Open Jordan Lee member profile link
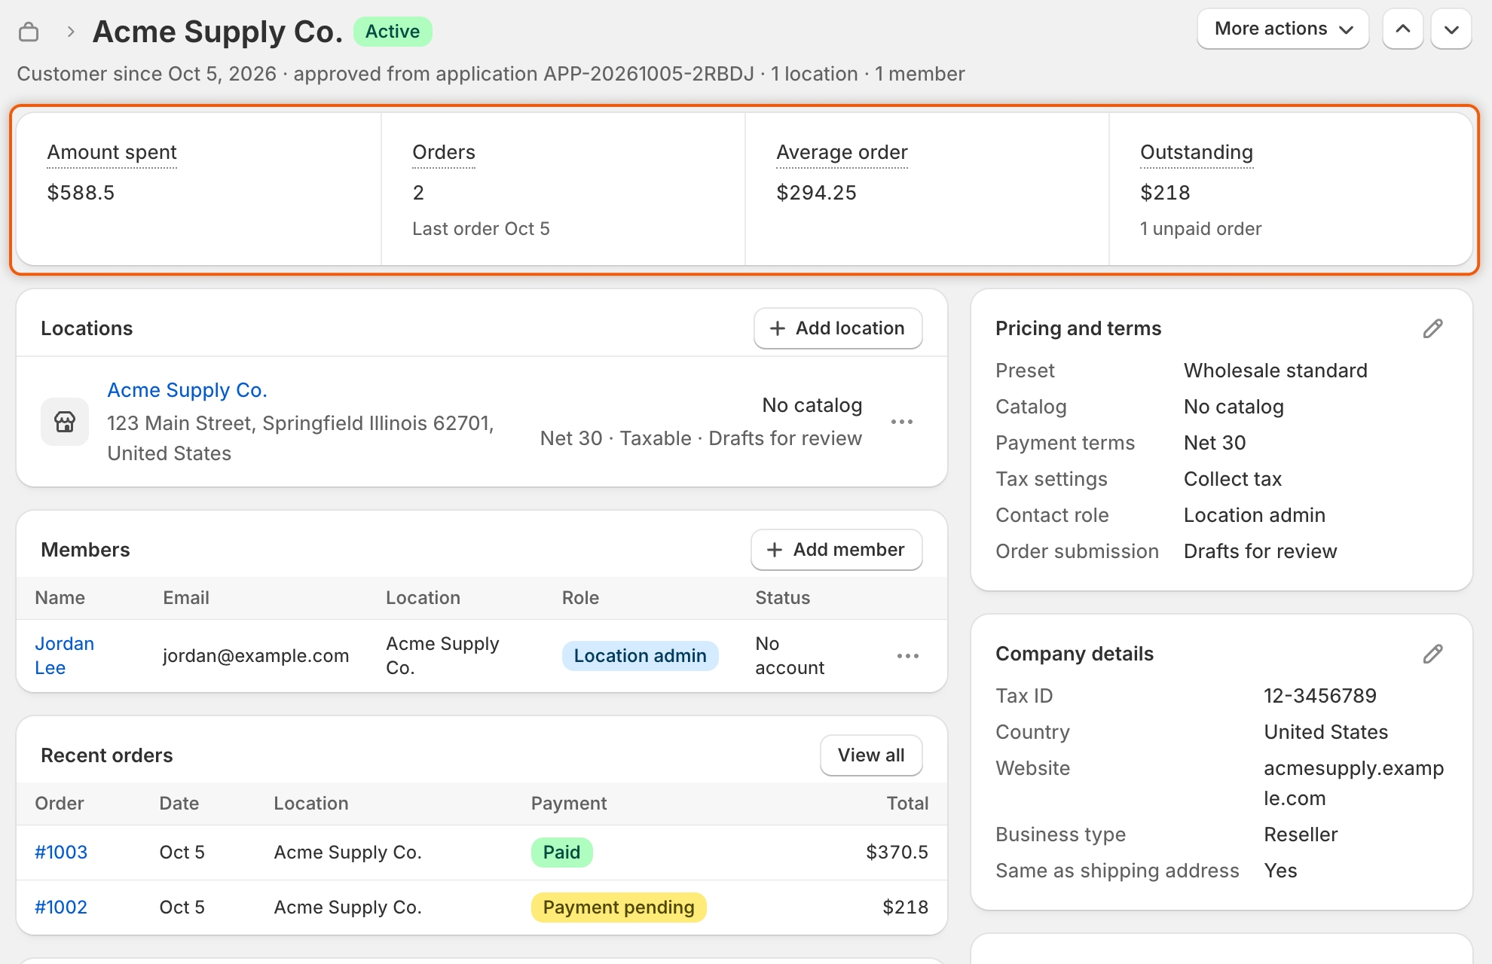The height and width of the screenshot is (964, 1492). point(65,656)
